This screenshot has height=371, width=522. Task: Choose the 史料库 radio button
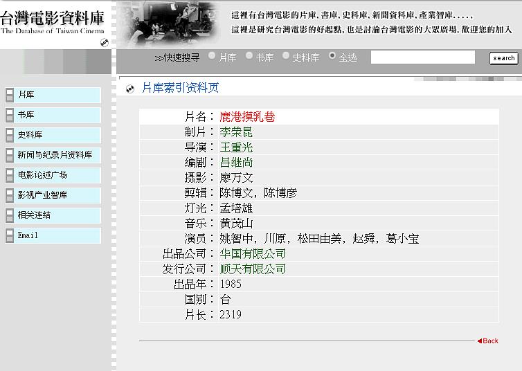[x=286, y=56]
